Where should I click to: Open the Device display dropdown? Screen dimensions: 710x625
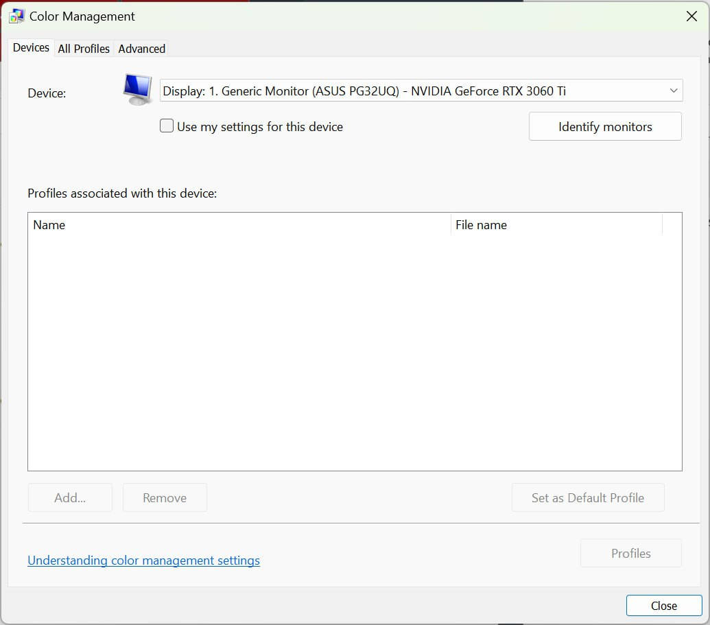coord(421,91)
